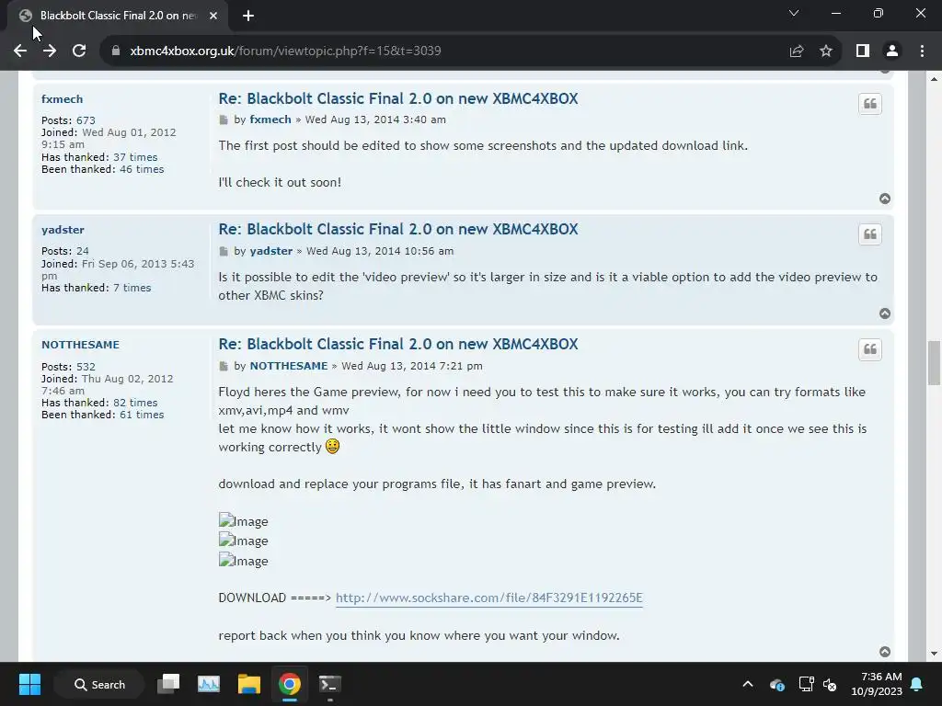Quote NOTTHESAME's post using the quote icon
Screen dimensions: 942x706
[869, 349]
